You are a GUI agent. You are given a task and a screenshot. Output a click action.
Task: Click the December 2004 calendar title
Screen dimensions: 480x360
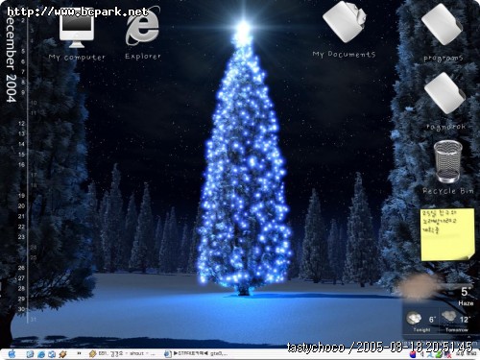(x=11, y=59)
